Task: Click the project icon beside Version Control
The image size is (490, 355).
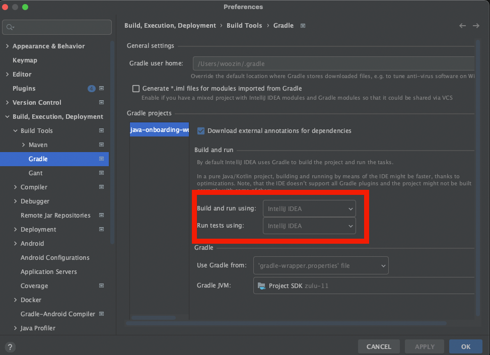Action: click(102, 103)
